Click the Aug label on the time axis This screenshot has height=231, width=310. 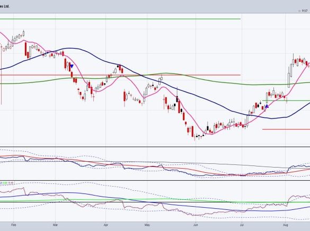point(286,225)
